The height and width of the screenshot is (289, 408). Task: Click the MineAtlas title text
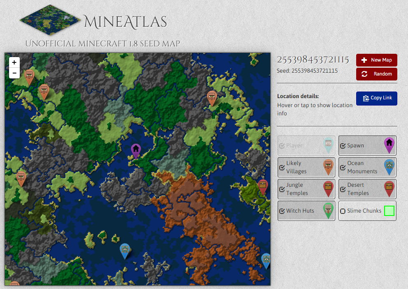tap(125, 22)
